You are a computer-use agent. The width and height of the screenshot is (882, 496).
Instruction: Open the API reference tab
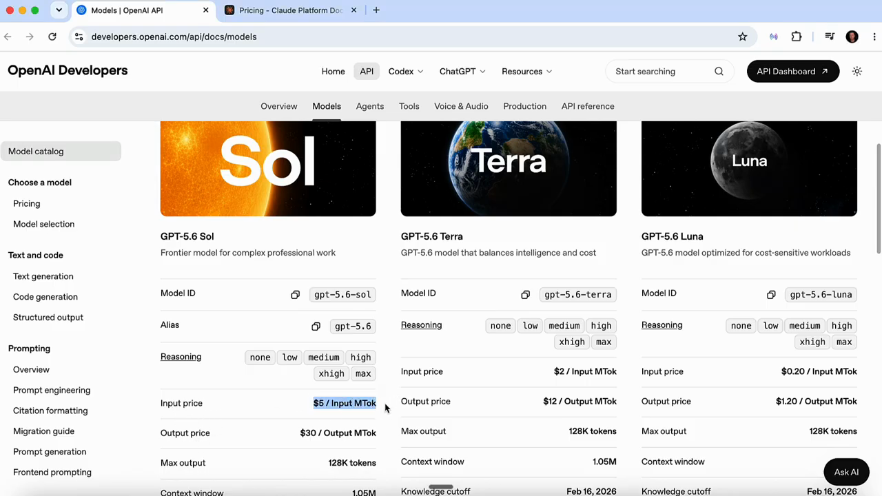tap(588, 106)
